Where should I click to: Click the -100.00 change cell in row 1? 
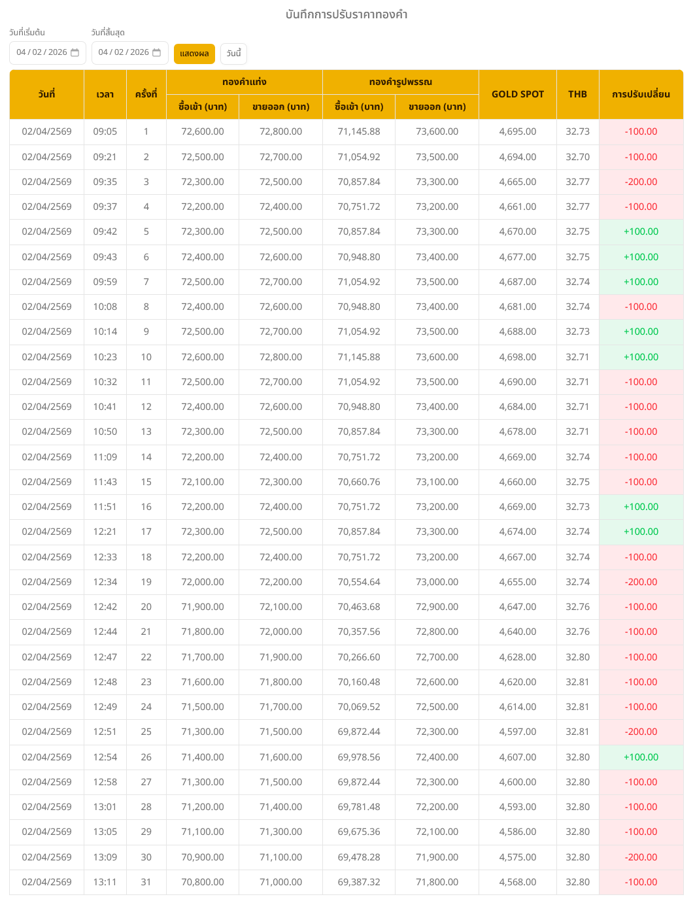pyautogui.click(x=641, y=131)
